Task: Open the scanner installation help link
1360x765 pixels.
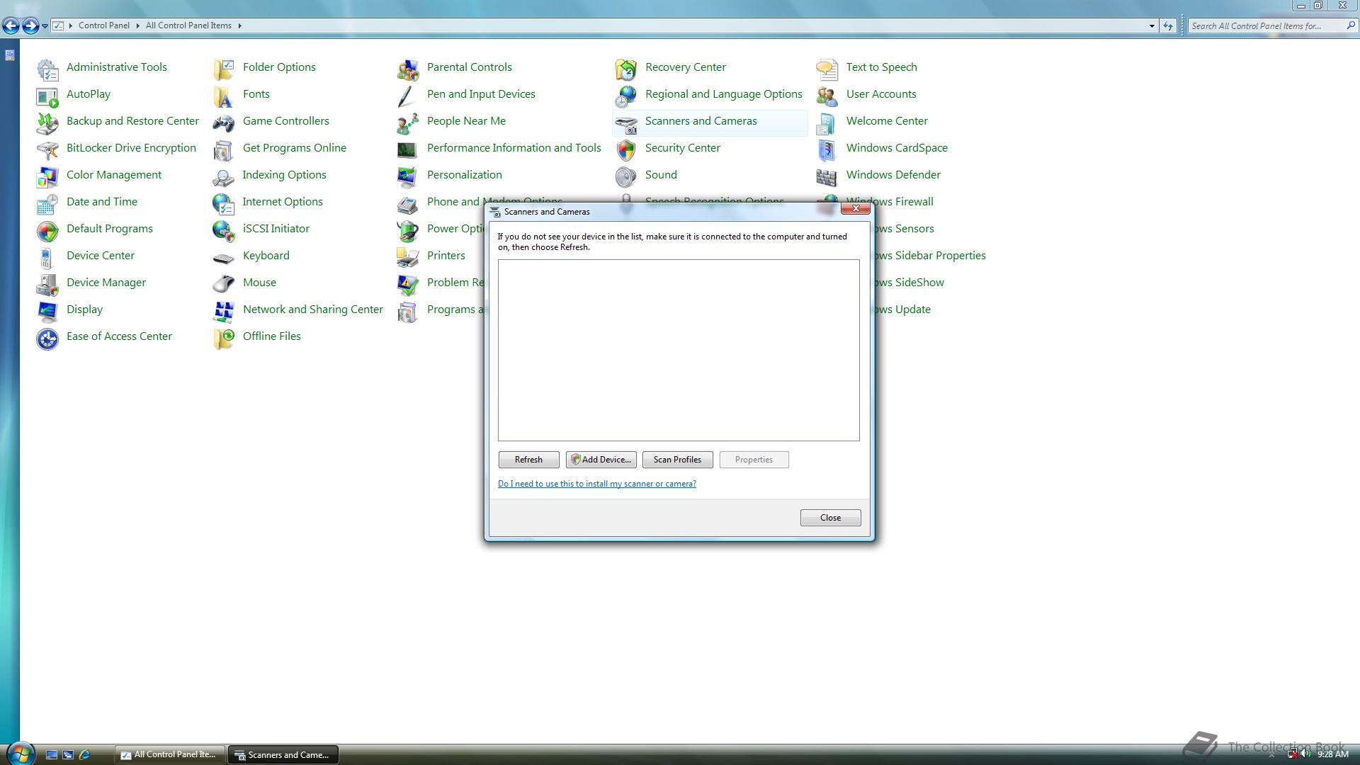Action: coord(596,484)
